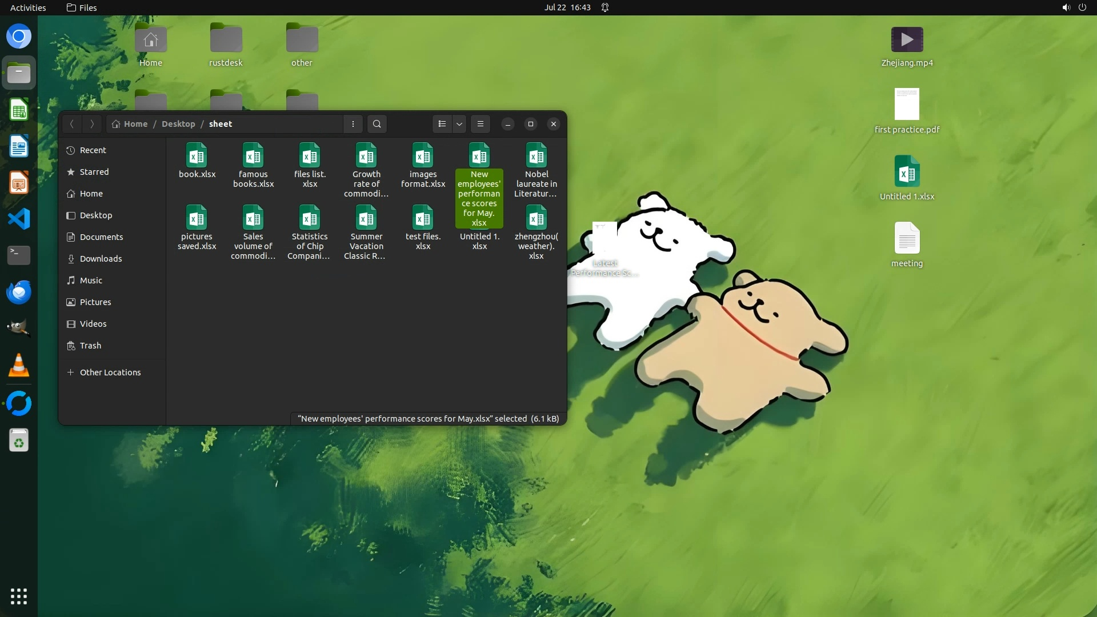
Task: Click Desktop in the path bar
Action: click(178, 124)
